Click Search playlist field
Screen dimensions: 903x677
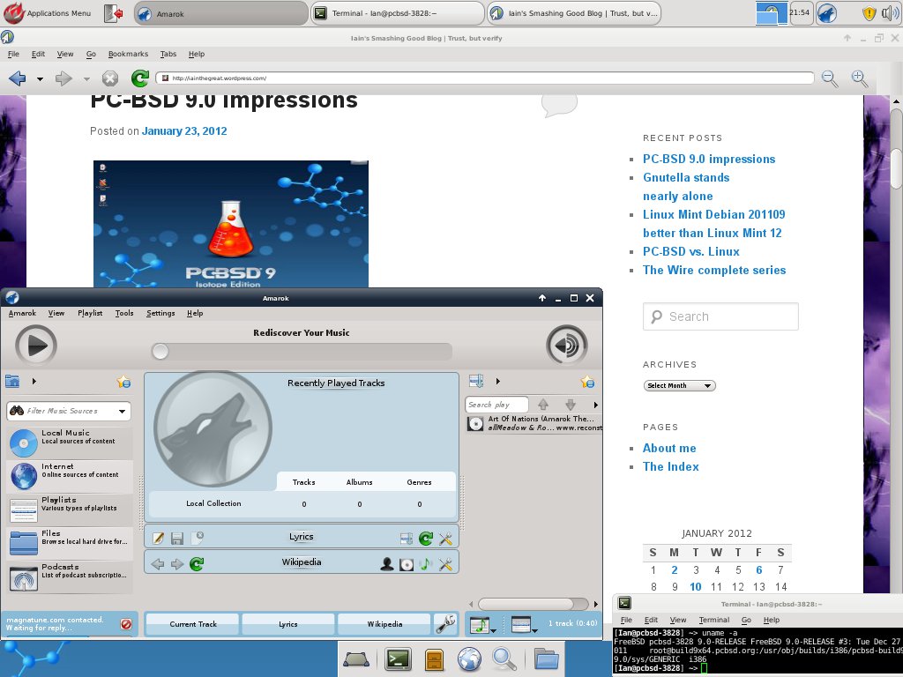(x=496, y=405)
